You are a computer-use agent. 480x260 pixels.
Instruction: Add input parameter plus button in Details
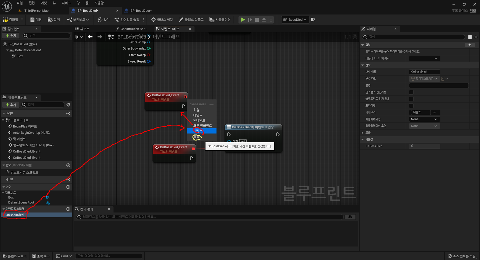pyautogui.click(x=470, y=45)
